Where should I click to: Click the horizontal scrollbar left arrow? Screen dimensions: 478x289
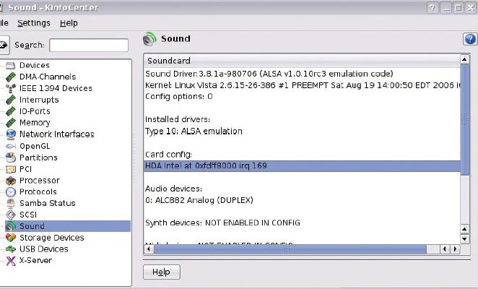coord(148,250)
